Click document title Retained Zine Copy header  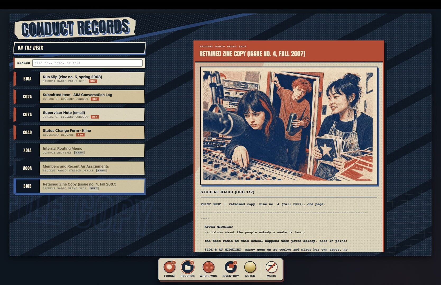(x=252, y=54)
